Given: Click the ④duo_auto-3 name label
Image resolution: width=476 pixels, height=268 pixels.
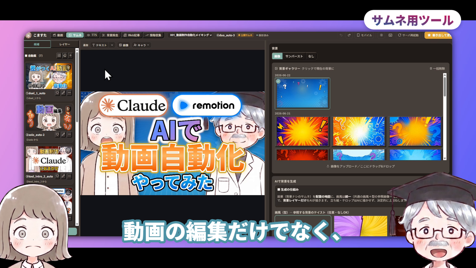Looking at the screenshot, I should pyautogui.click(x=225, y=35).
